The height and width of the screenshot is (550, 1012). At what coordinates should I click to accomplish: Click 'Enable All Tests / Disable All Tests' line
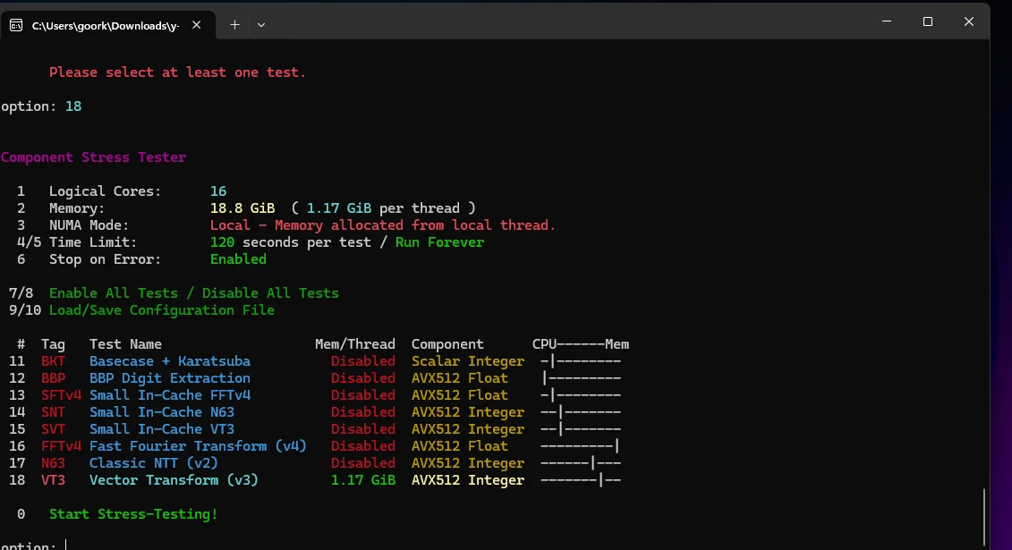pos(193,293)
